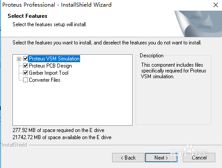The width and height of the screenshot is (222, 168).
Task: Click the space required on E drive text
Action: pos(58,130)
